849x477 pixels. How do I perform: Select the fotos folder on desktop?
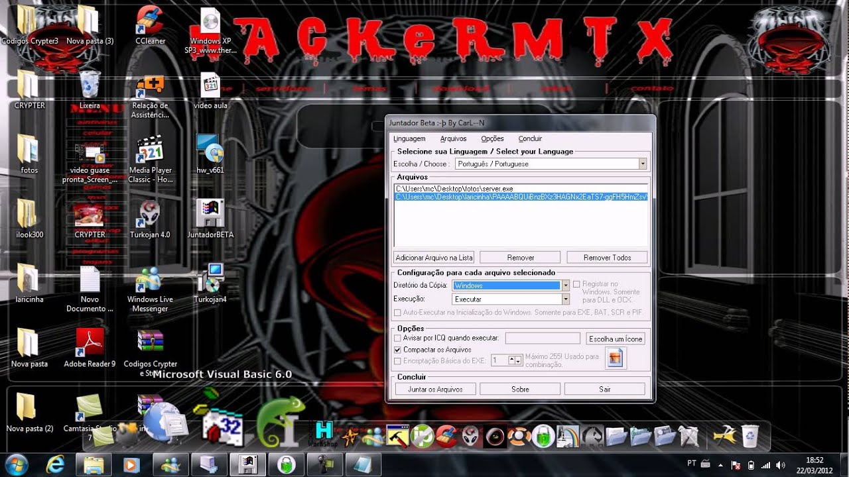[x=29, y=154]
